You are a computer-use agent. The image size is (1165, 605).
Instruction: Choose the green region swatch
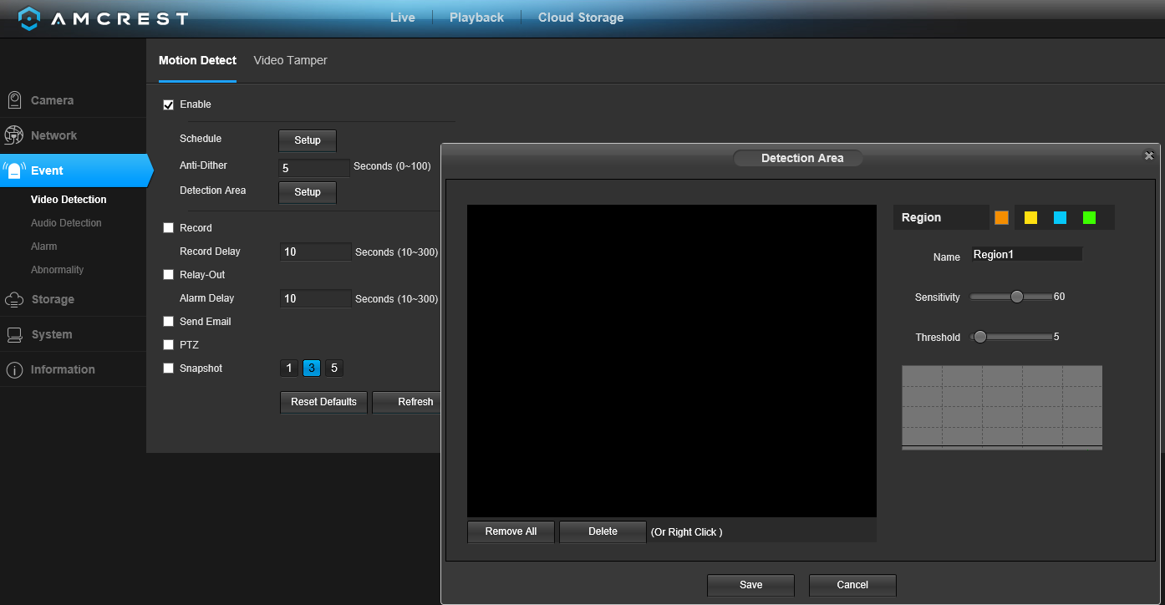click(1089, 218)
